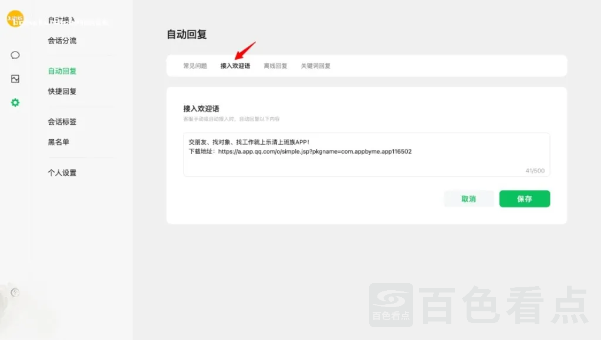601x340 pixels.
Task: Go to 会话标签 in the settings menu
Action: click(62, 122)
